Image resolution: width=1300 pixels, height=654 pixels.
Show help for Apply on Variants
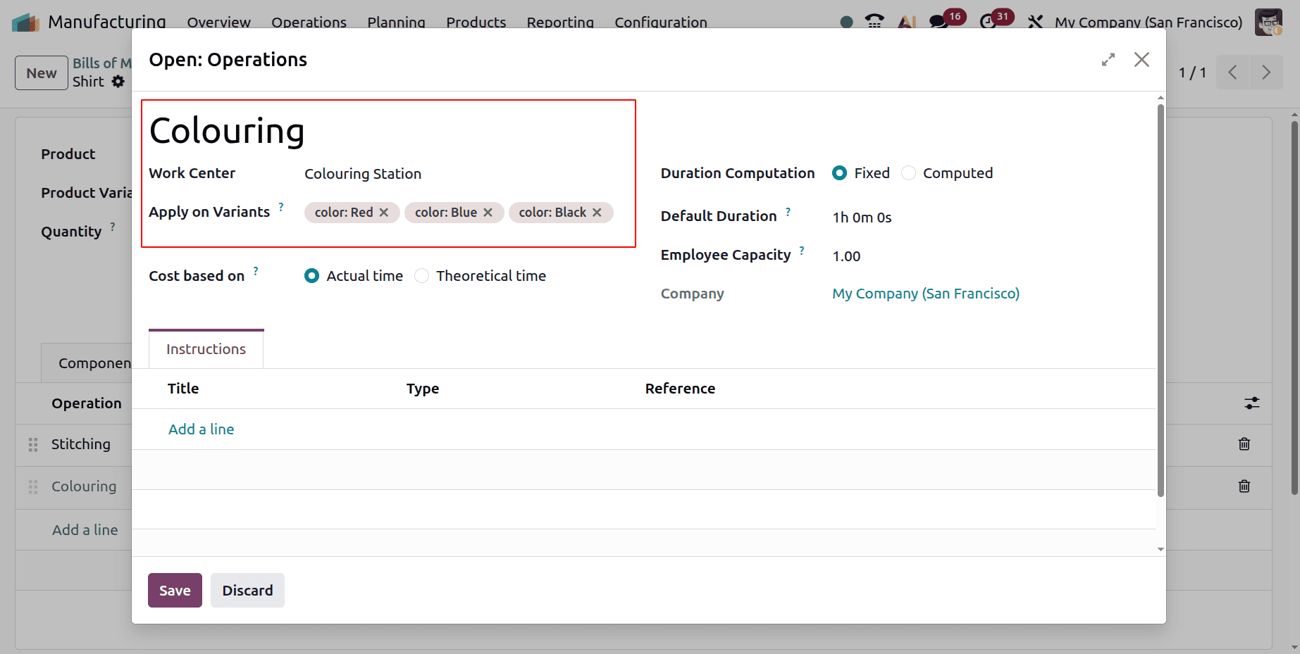pos(281,207)
